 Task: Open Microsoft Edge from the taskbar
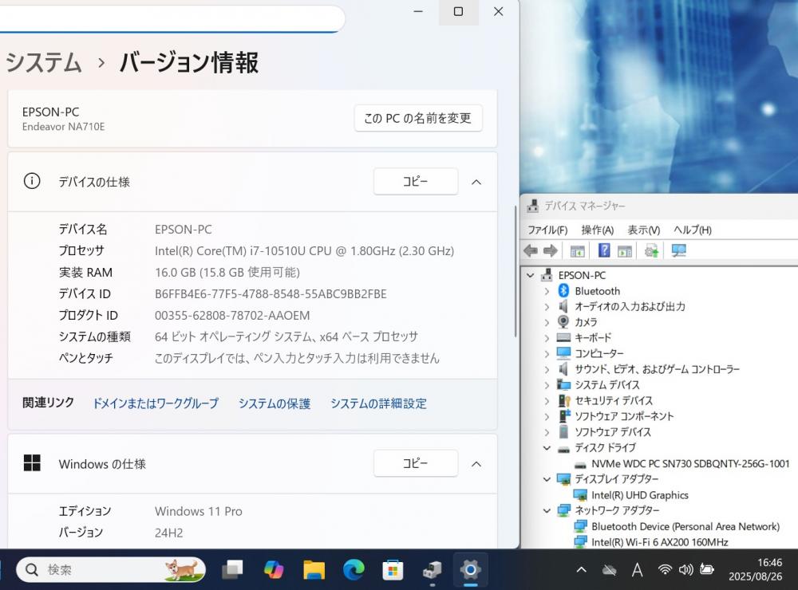[x=354, y=569]
